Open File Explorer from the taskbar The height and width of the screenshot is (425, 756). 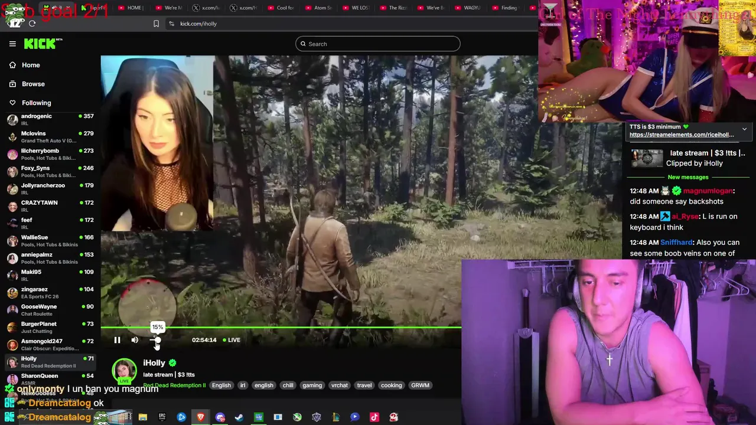click(143, 417)
